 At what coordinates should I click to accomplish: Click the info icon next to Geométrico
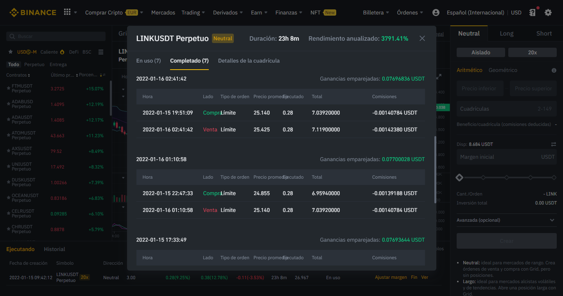pyautogui.click(x=554, y=70)
